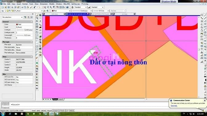Close the Properties palette with its X
The width and height of the screenshot is (207, 116).
33,14
